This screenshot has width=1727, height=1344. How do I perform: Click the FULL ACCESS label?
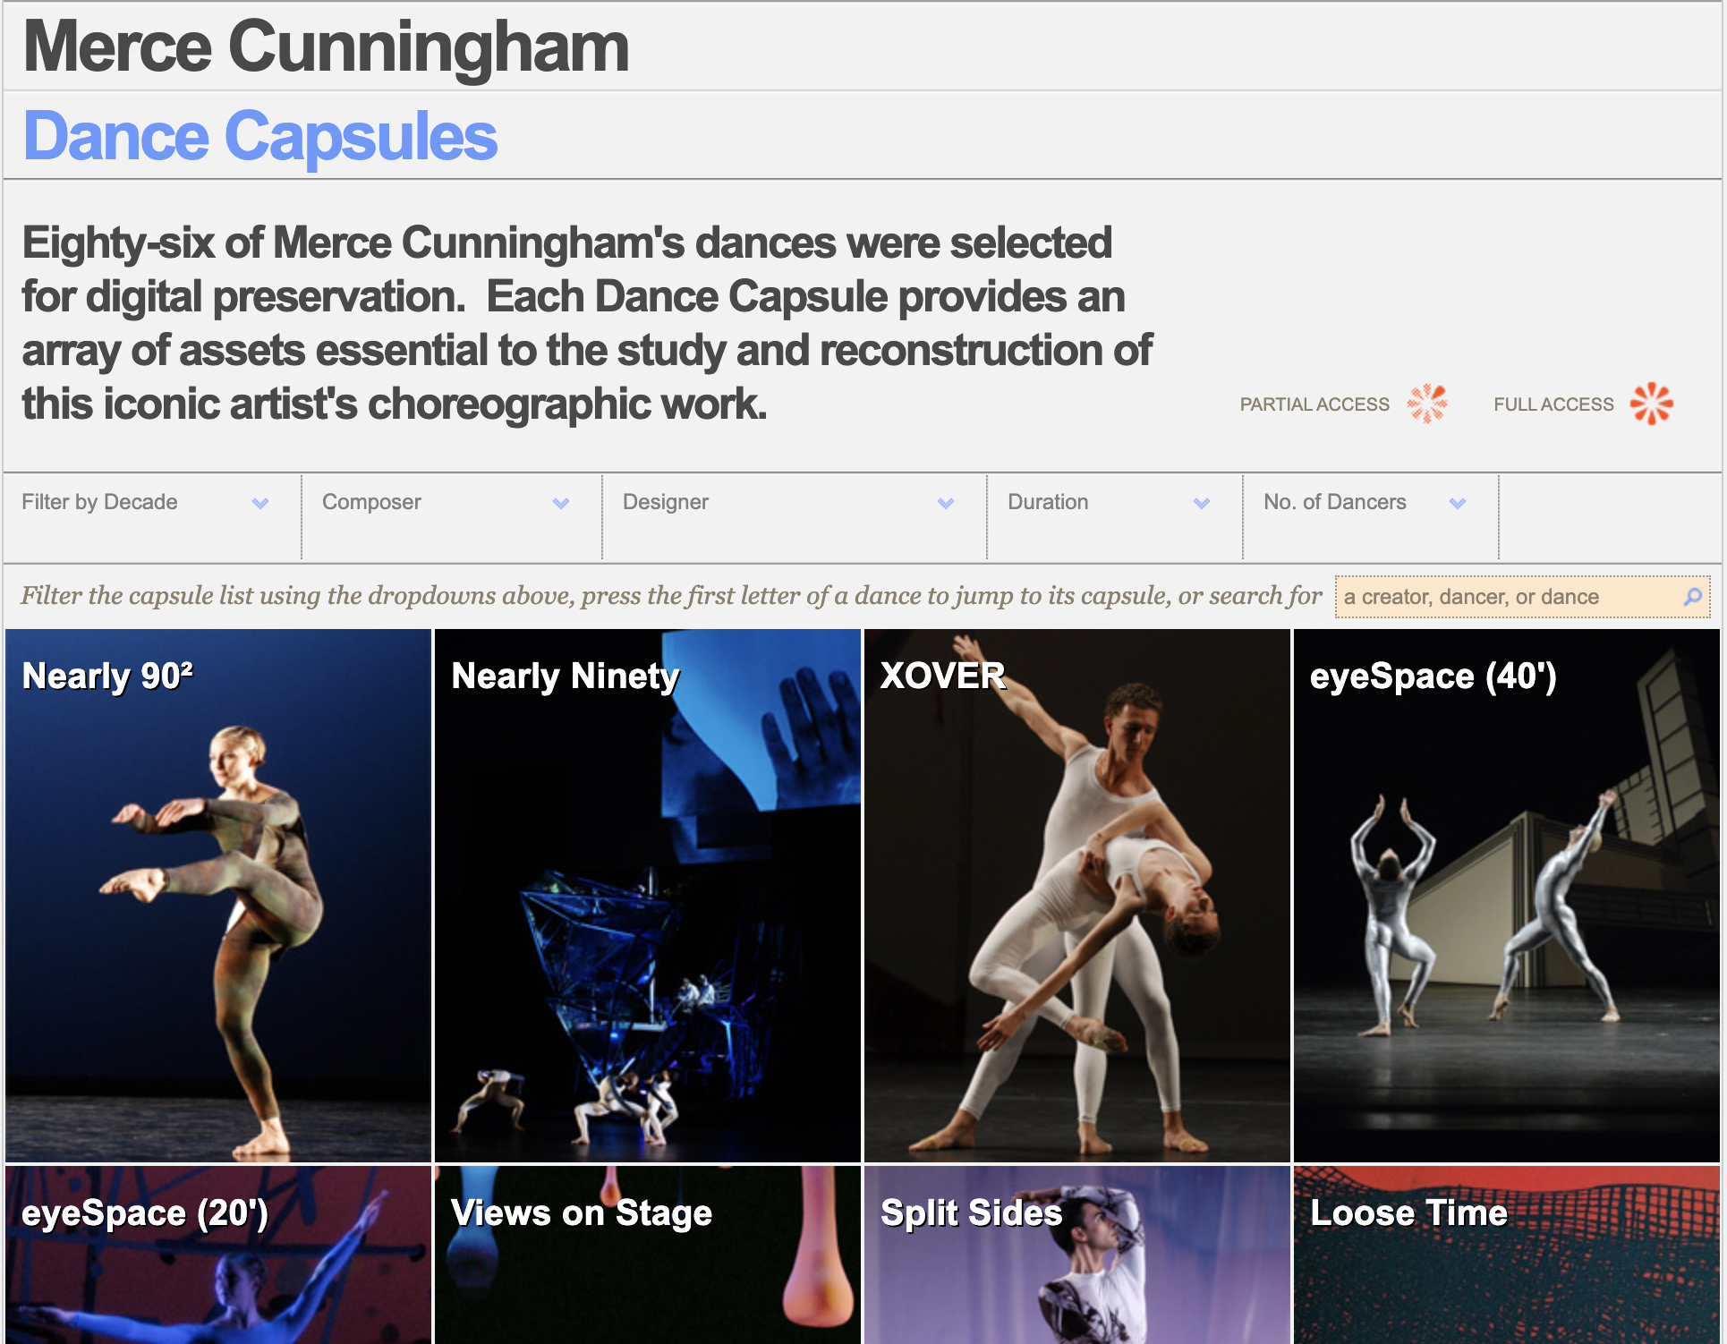coord(1553,404)
